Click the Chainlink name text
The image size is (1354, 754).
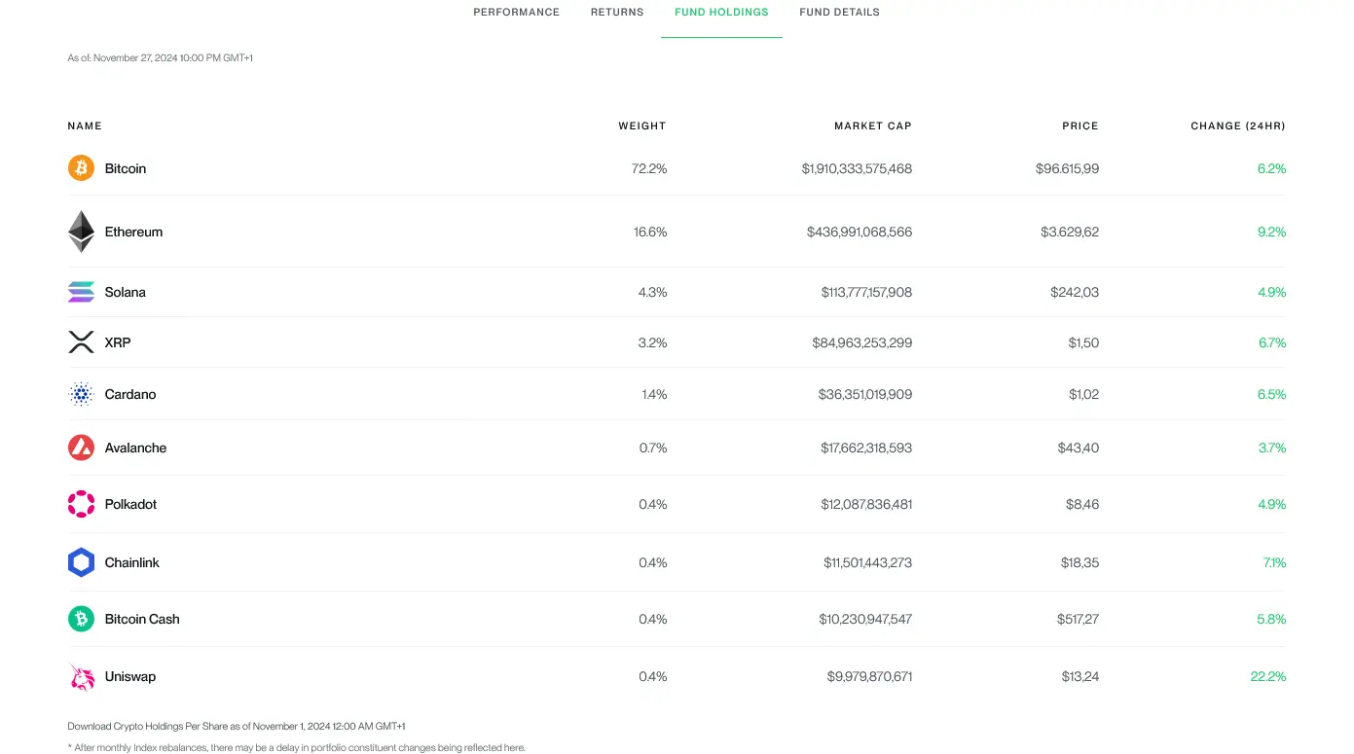pos(132,562)
